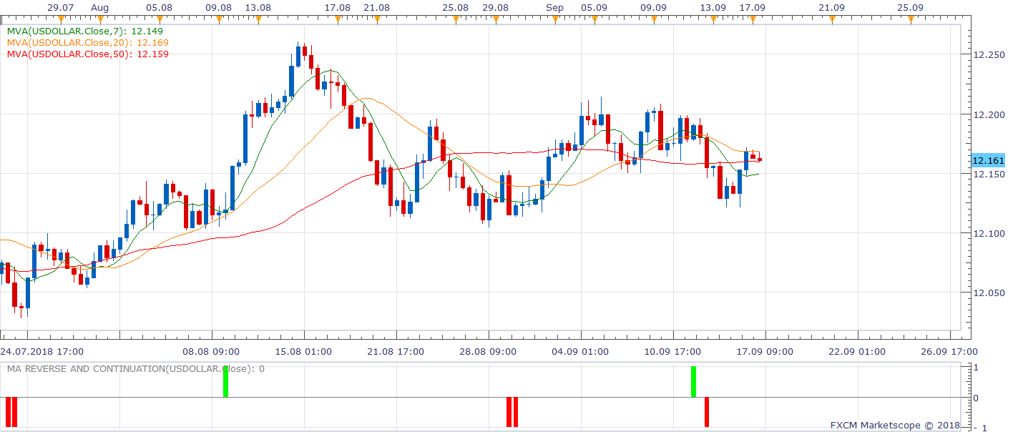
Task: Click the green indicator bar above 08.08 09:00
Action: (x=225, y=382)
